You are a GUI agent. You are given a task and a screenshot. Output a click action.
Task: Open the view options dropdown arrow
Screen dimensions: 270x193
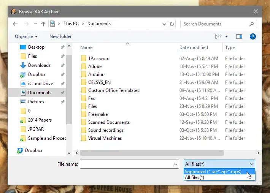(x=226, y=36)
